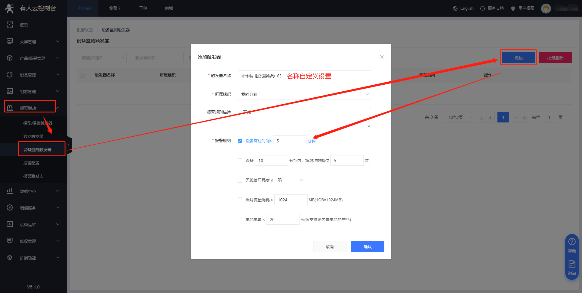Enable the 无线信号强度 rule checkbox

[240, 180]
